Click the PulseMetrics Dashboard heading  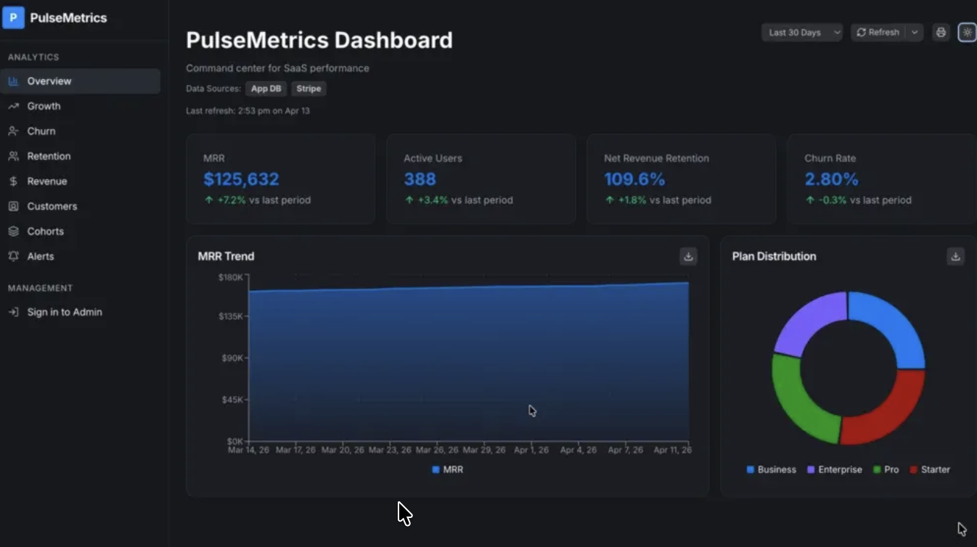coord(319,40)
